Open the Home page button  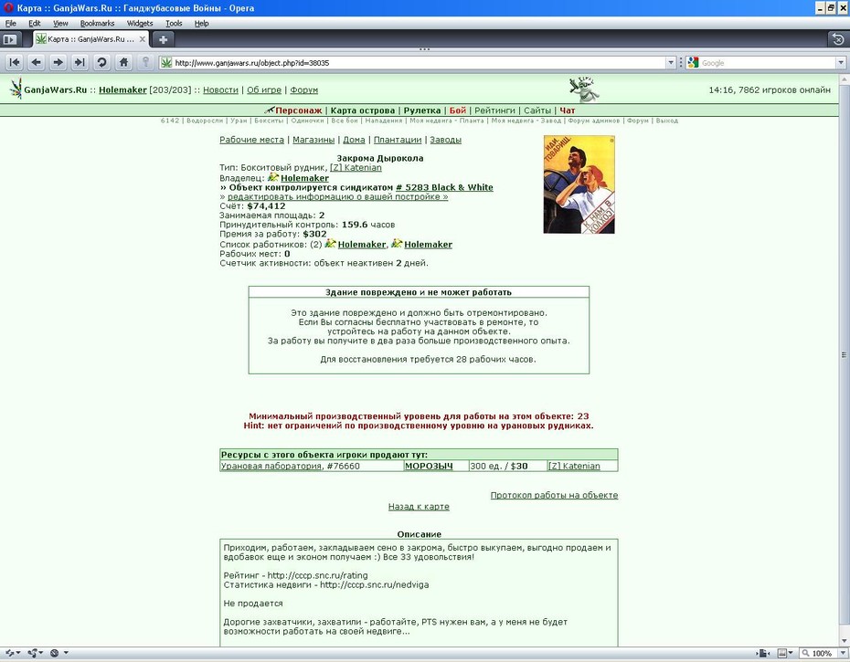click(x=123, y=62)
